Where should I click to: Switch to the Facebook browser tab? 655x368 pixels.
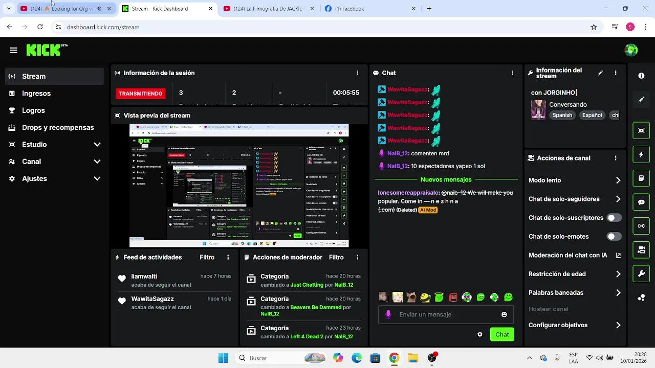370,9
